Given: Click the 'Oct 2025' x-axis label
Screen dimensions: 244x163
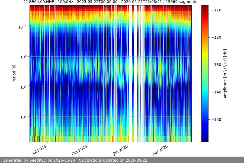Looking at the screenshot, I should [x=79, y=150].
